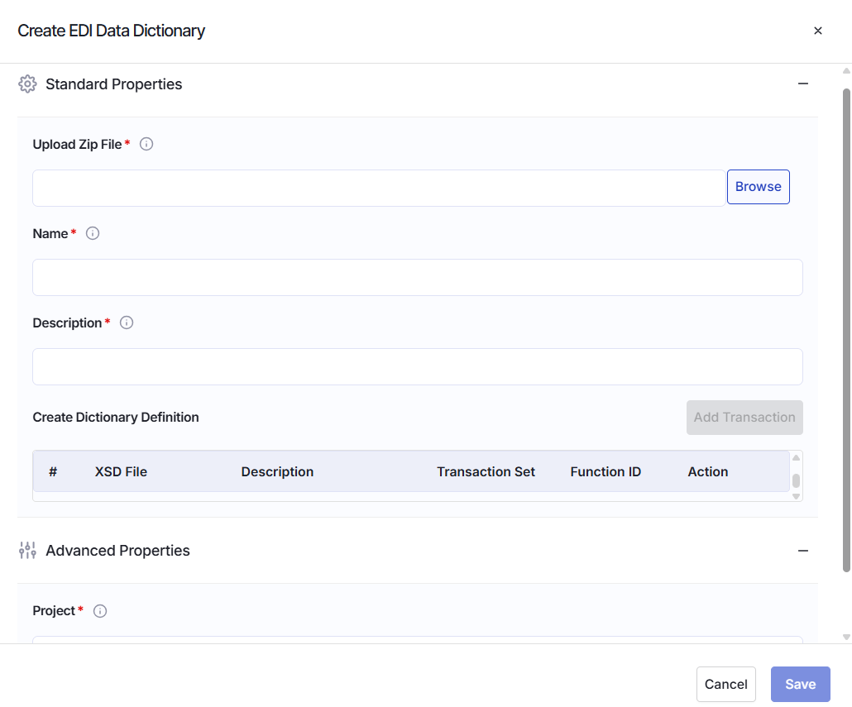This screenshot has height=707, width=852.
Task: Click the Create EDI Data Dictionary title
Action: click(112, 31)
